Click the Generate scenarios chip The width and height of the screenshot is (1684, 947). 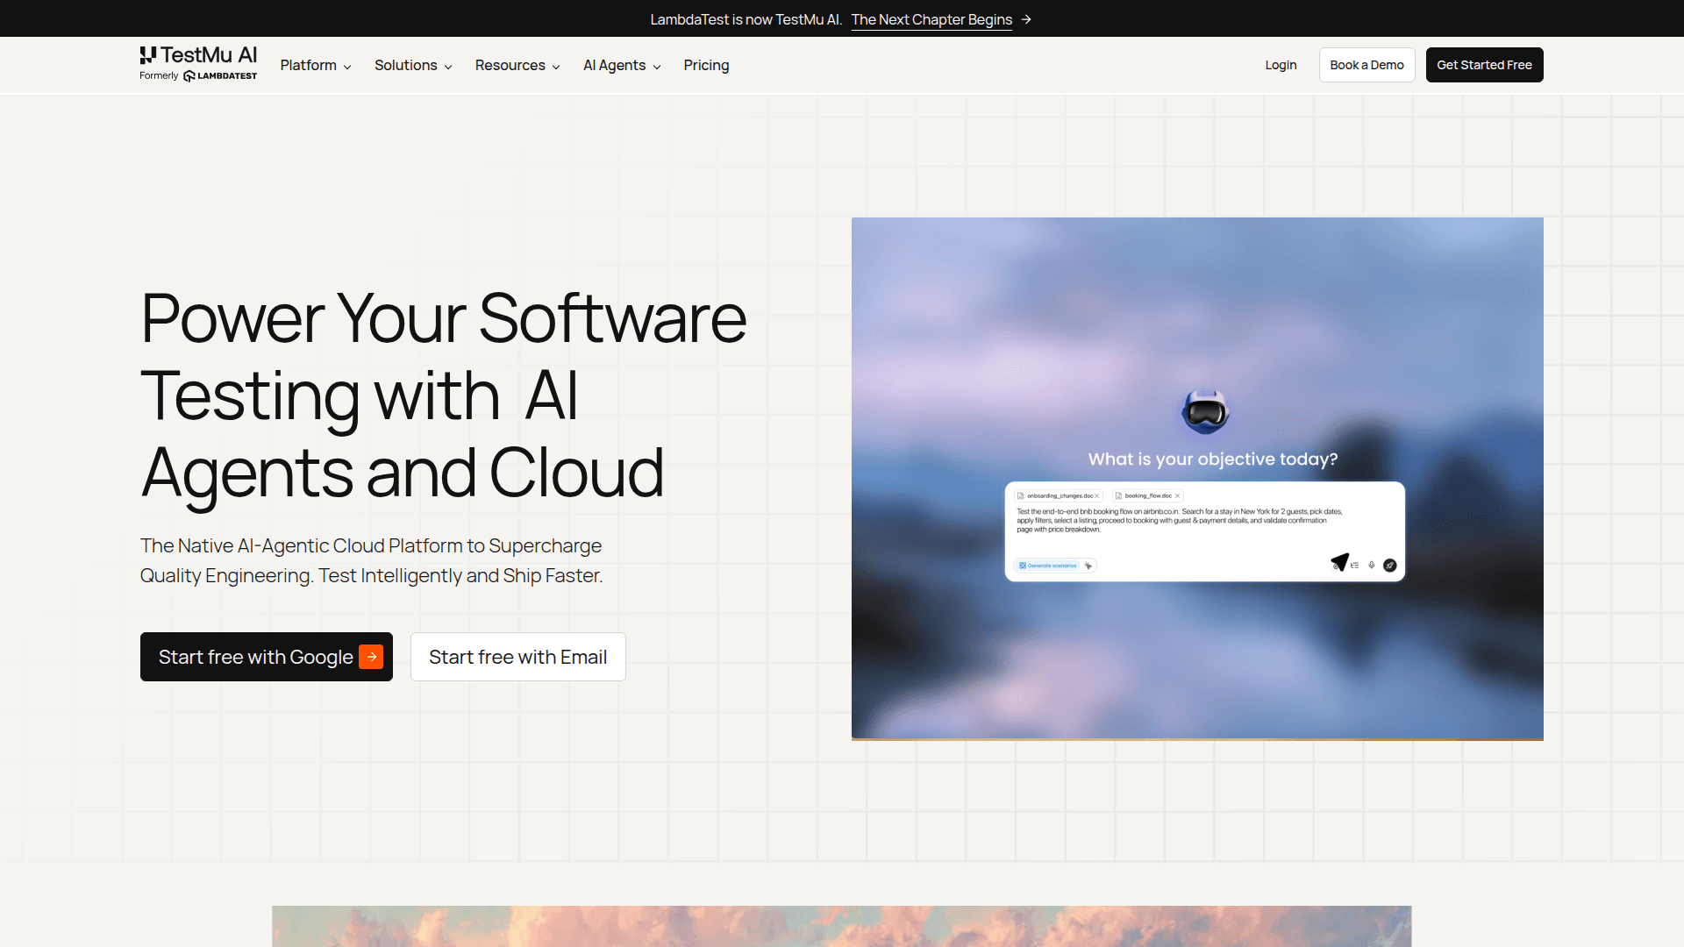coord(1047,566)
